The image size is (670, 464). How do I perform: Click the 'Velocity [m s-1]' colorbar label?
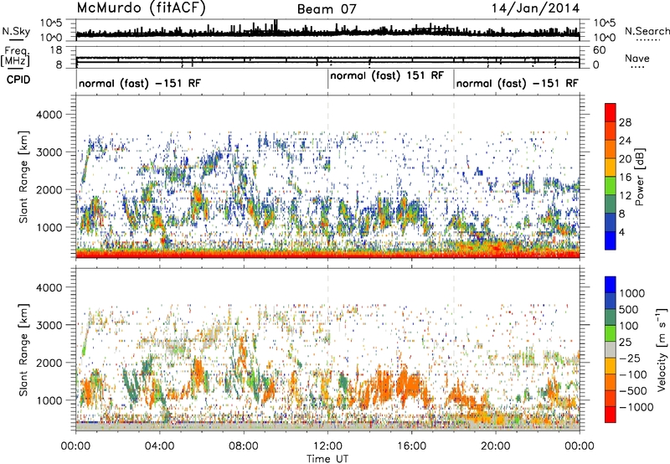click(x=662, y=349)
